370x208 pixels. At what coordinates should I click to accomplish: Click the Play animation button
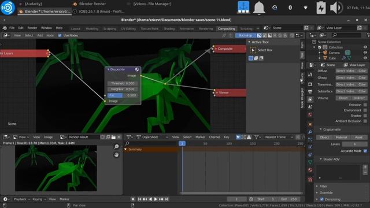click(156, 199)
